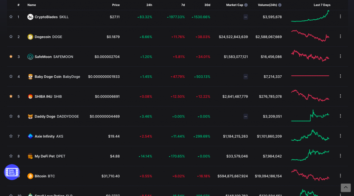Click the My DeFi Pet coin logo
Screen dimensions: 354x196
30,156
